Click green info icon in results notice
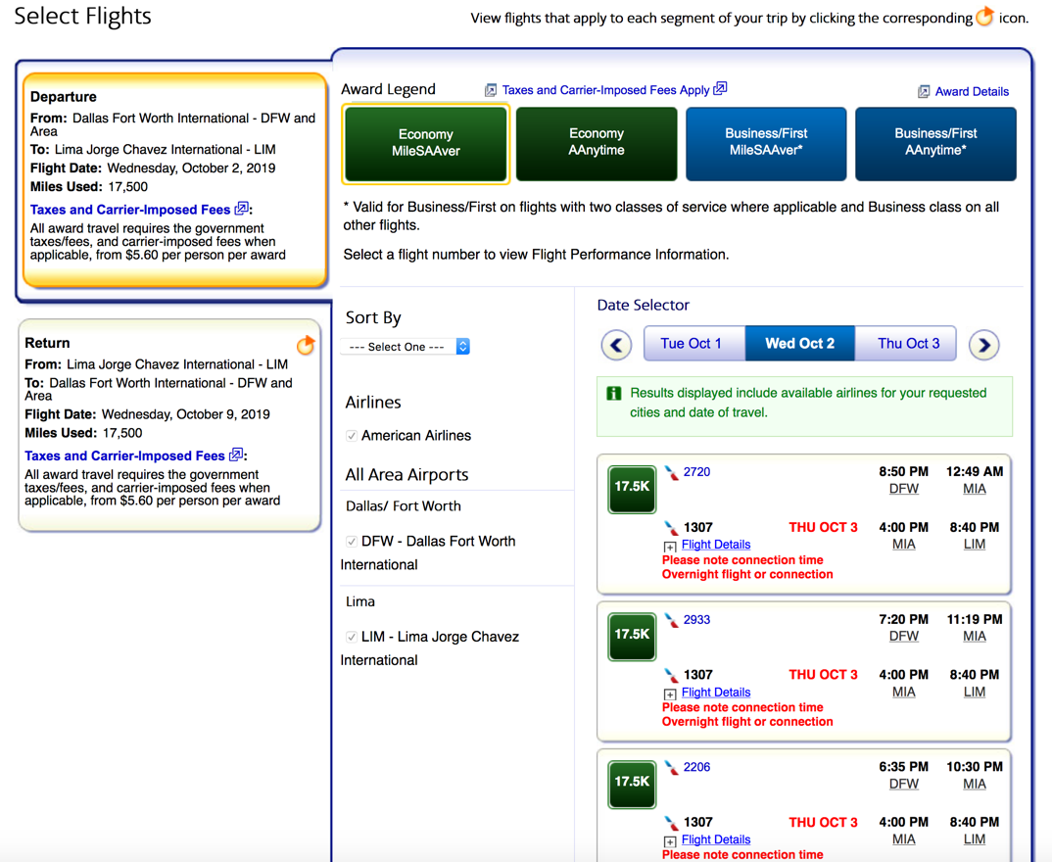Screen dimensions: 1052x862 point(614,393)
